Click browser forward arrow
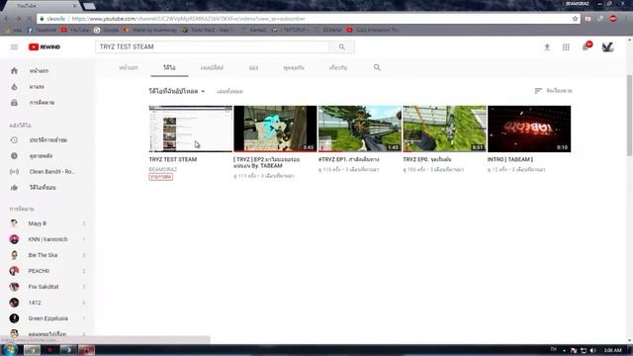Image resolution: width=633 pixels, height=356 pixels. coord(18,19)
